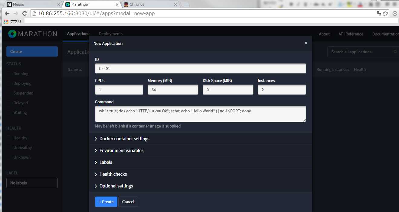Viewport: 399px width, 212px height.
Task: Click the Command text area
Action: click(201, 114)
